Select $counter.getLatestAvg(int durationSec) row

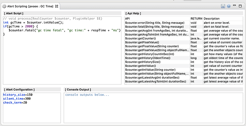coord(184,78)
